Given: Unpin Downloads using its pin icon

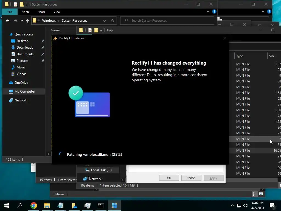Looking at the screenshot, I should pyautogui.click(x=43, y=48).
